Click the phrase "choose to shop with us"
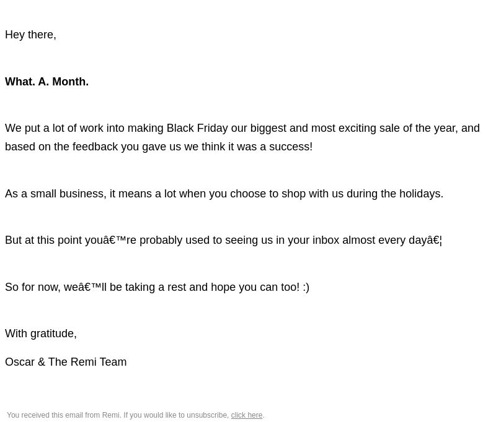Viewport: 496px width, 422px height. [x=286, y=194]
